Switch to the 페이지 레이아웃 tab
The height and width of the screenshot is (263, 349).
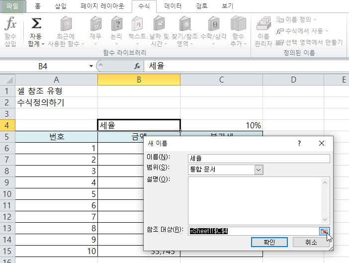[102, 6]
